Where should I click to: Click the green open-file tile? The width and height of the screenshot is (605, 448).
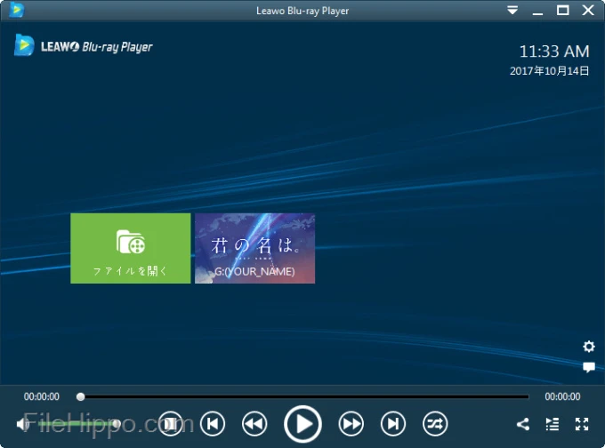tap(131, 248)
